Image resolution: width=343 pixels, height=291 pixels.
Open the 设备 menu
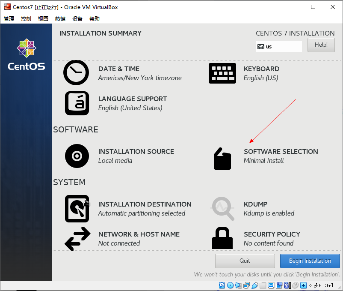click(77, 18)
